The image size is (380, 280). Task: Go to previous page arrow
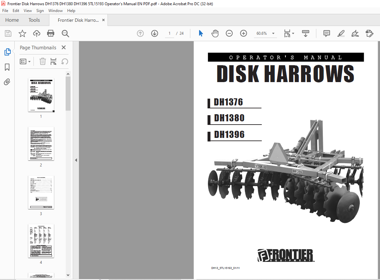pyautogui.click(x=140, y=33)
